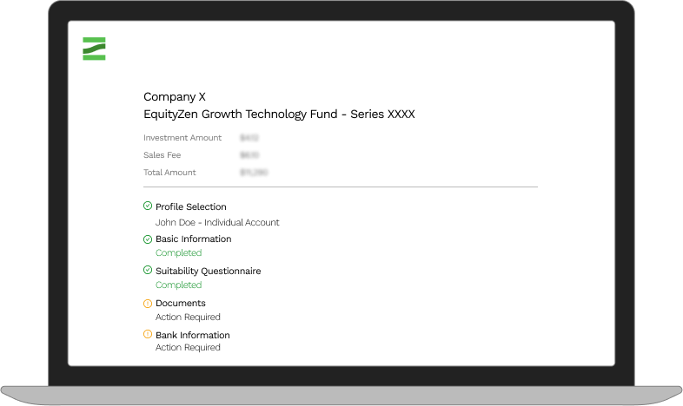Click the Total Amount label
Viewport: 683px width, 406px height.
[169, 173]
